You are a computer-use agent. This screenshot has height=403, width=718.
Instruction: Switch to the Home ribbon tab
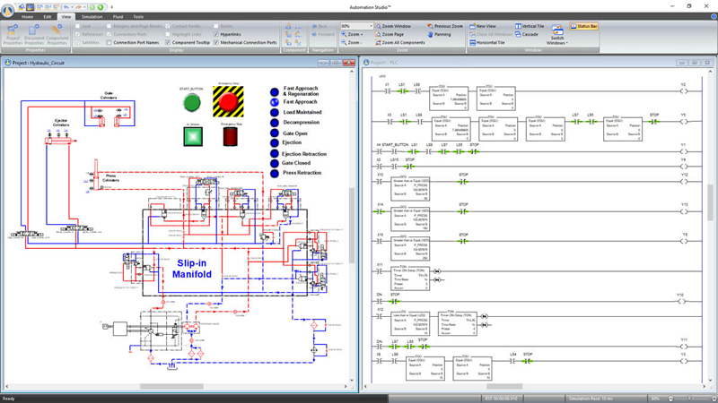coord(27,17)
